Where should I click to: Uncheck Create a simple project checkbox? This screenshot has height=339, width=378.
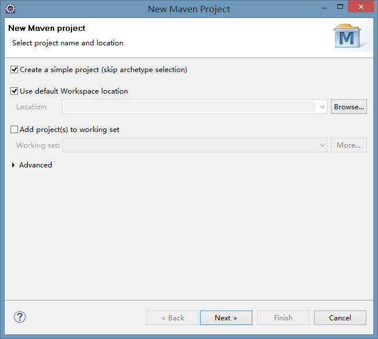click(x=14, y=70)
